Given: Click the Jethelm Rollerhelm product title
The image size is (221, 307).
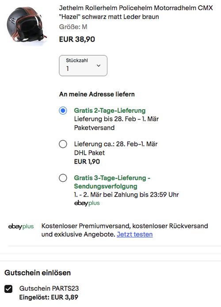Looking at the screenshot, I should coord(136,12).
